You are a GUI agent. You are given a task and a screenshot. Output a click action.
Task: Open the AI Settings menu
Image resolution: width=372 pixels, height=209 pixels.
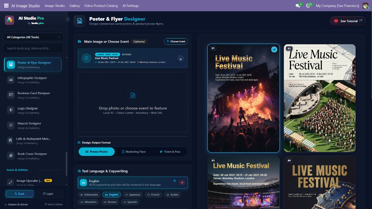tap(130, 6)
